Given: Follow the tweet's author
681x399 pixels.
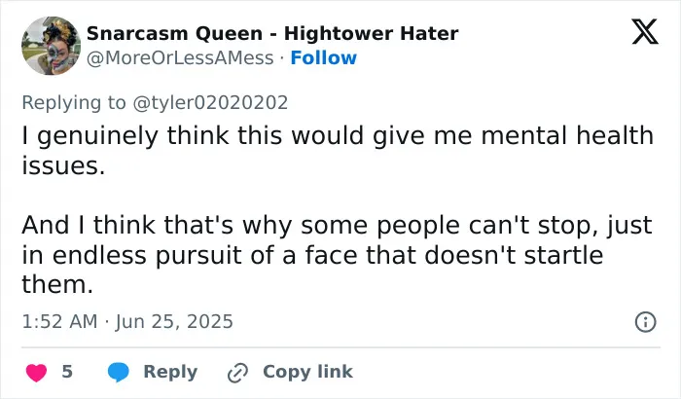Looking at the screenshot, I should pyautogui.click(x=324, y=57).
